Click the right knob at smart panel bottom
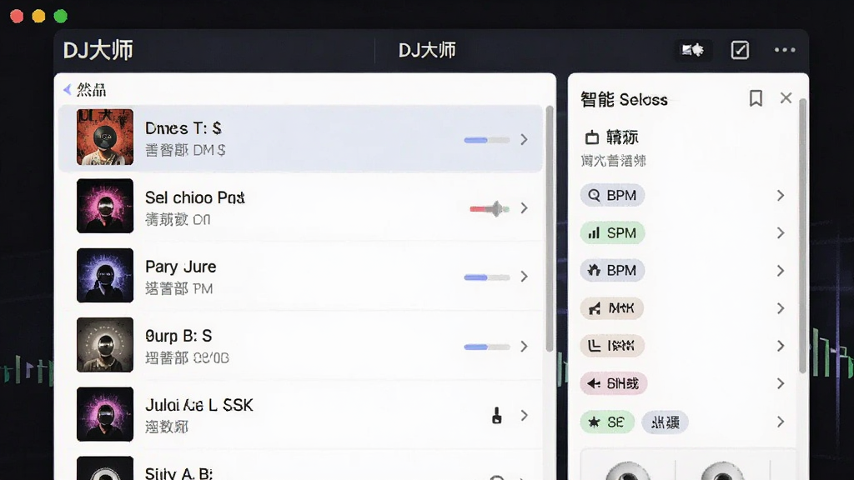854x480 pixels. click(x=722, y=470)
